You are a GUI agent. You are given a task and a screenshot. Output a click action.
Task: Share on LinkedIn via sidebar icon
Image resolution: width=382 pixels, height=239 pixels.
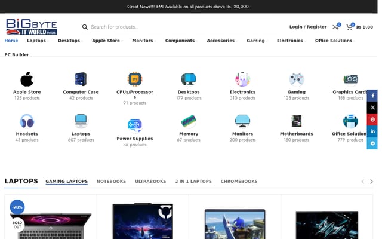(x=372, y=131)
